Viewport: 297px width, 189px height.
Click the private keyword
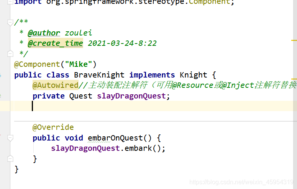[49, 96]
